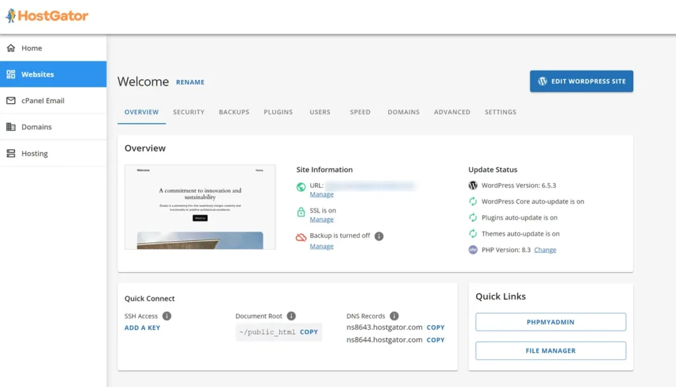
Task: Open phpMyAdmin from Quick Links
Action: pos(550,322)
